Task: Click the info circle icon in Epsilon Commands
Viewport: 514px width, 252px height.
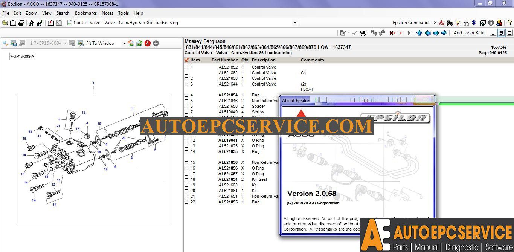Action: 491,23
